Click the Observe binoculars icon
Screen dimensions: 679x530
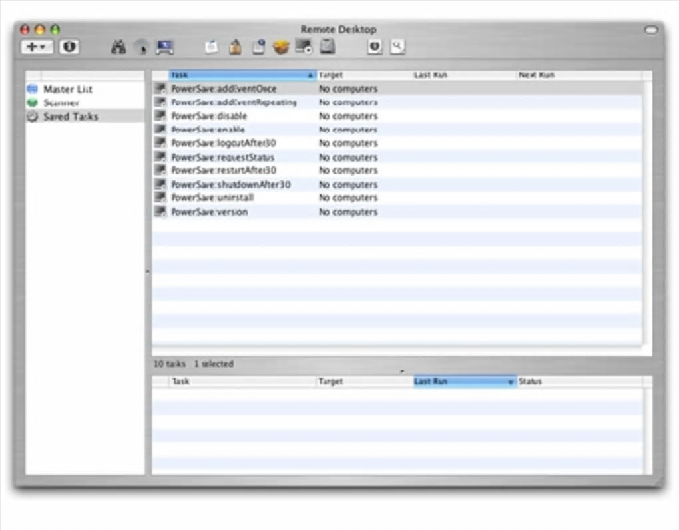click(118, 47)
